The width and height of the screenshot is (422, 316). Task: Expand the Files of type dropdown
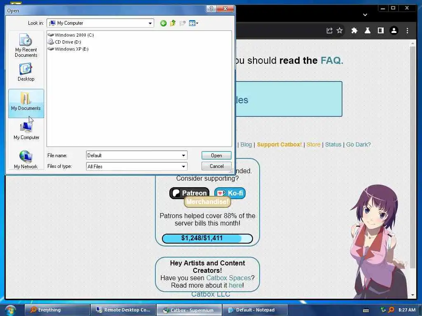[183, 166]
